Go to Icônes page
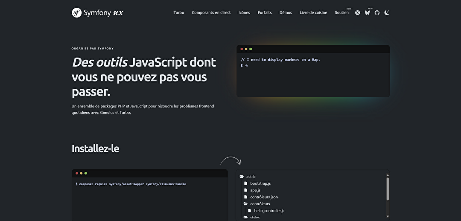This screenshot has height=221, width=461. [244, 13]
